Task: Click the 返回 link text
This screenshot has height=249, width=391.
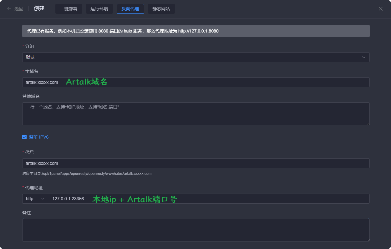Action: click(x=19, y=9)
